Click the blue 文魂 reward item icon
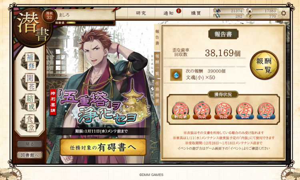 coord(176,75)
